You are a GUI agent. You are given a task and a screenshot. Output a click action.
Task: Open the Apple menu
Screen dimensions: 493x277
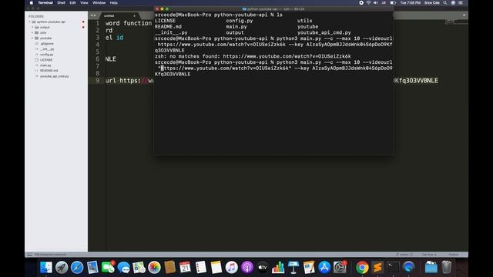(32, 3)
